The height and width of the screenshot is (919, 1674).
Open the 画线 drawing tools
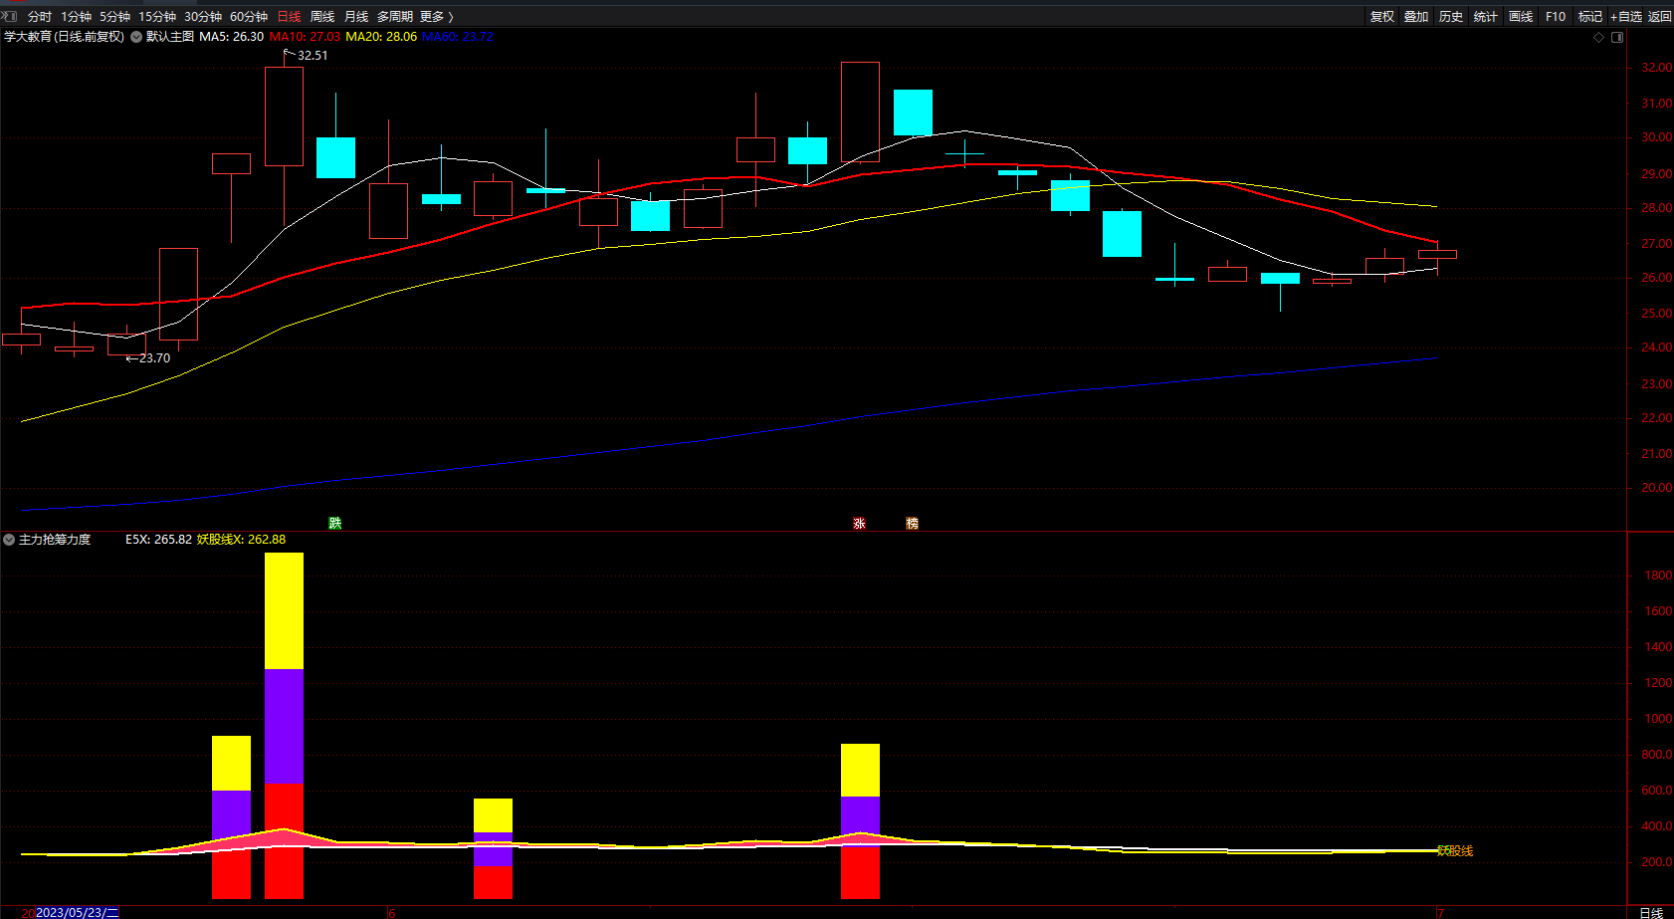tap(1521, 17)
